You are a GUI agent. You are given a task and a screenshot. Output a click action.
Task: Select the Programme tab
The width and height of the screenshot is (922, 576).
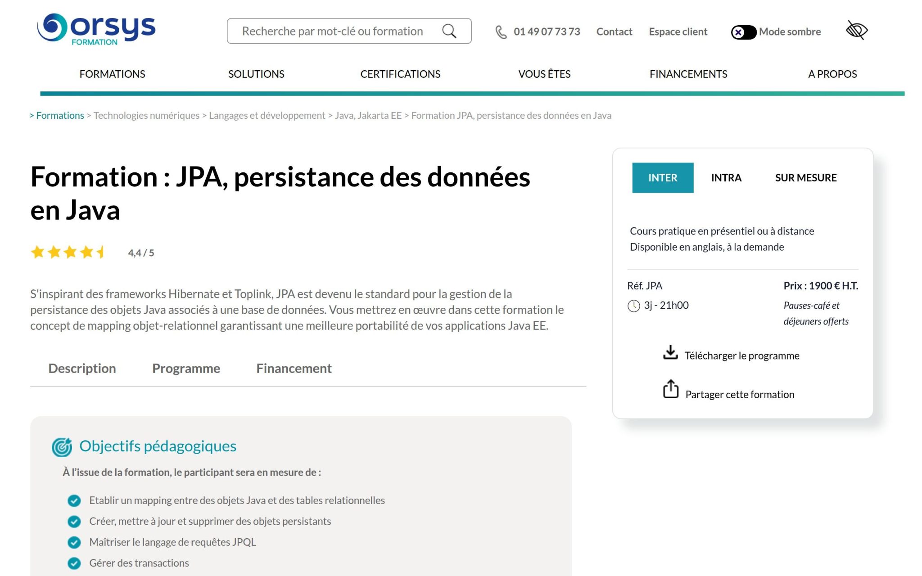pos(186,368)
